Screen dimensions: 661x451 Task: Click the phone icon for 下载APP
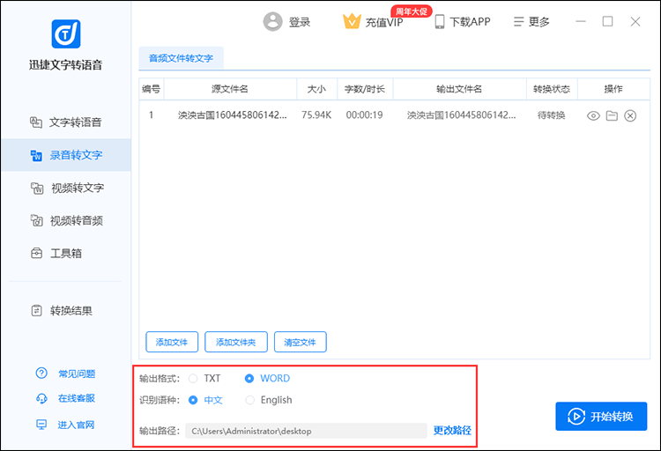(440, 21)
